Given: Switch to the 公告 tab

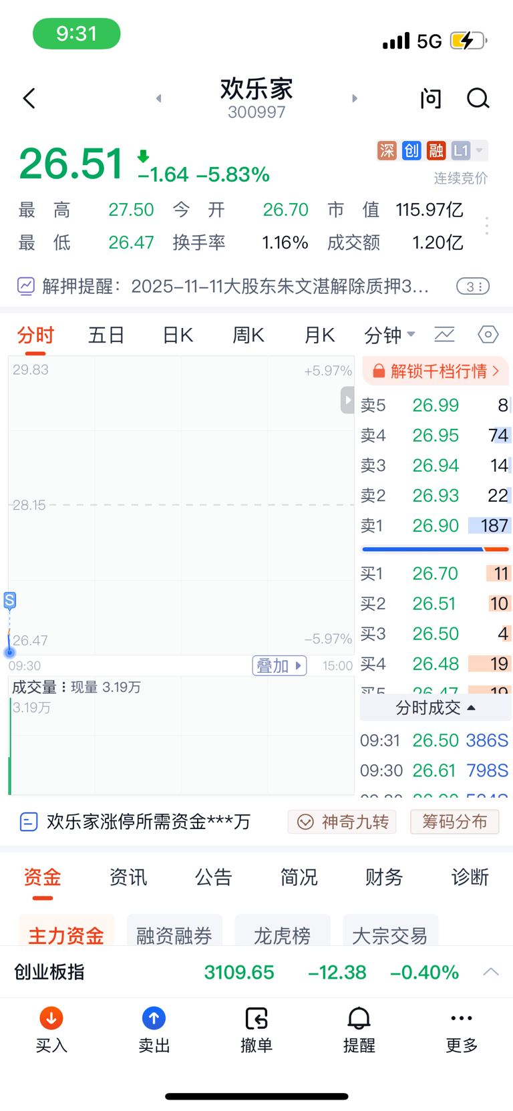Looking at the screenshot, I should point(214,877).
